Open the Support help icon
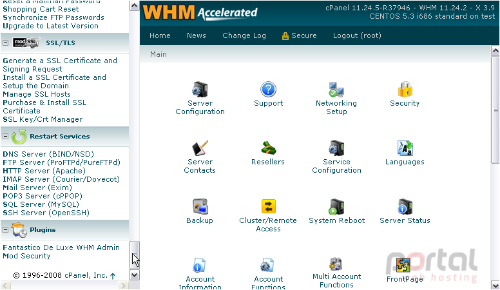 pos(268,90)
